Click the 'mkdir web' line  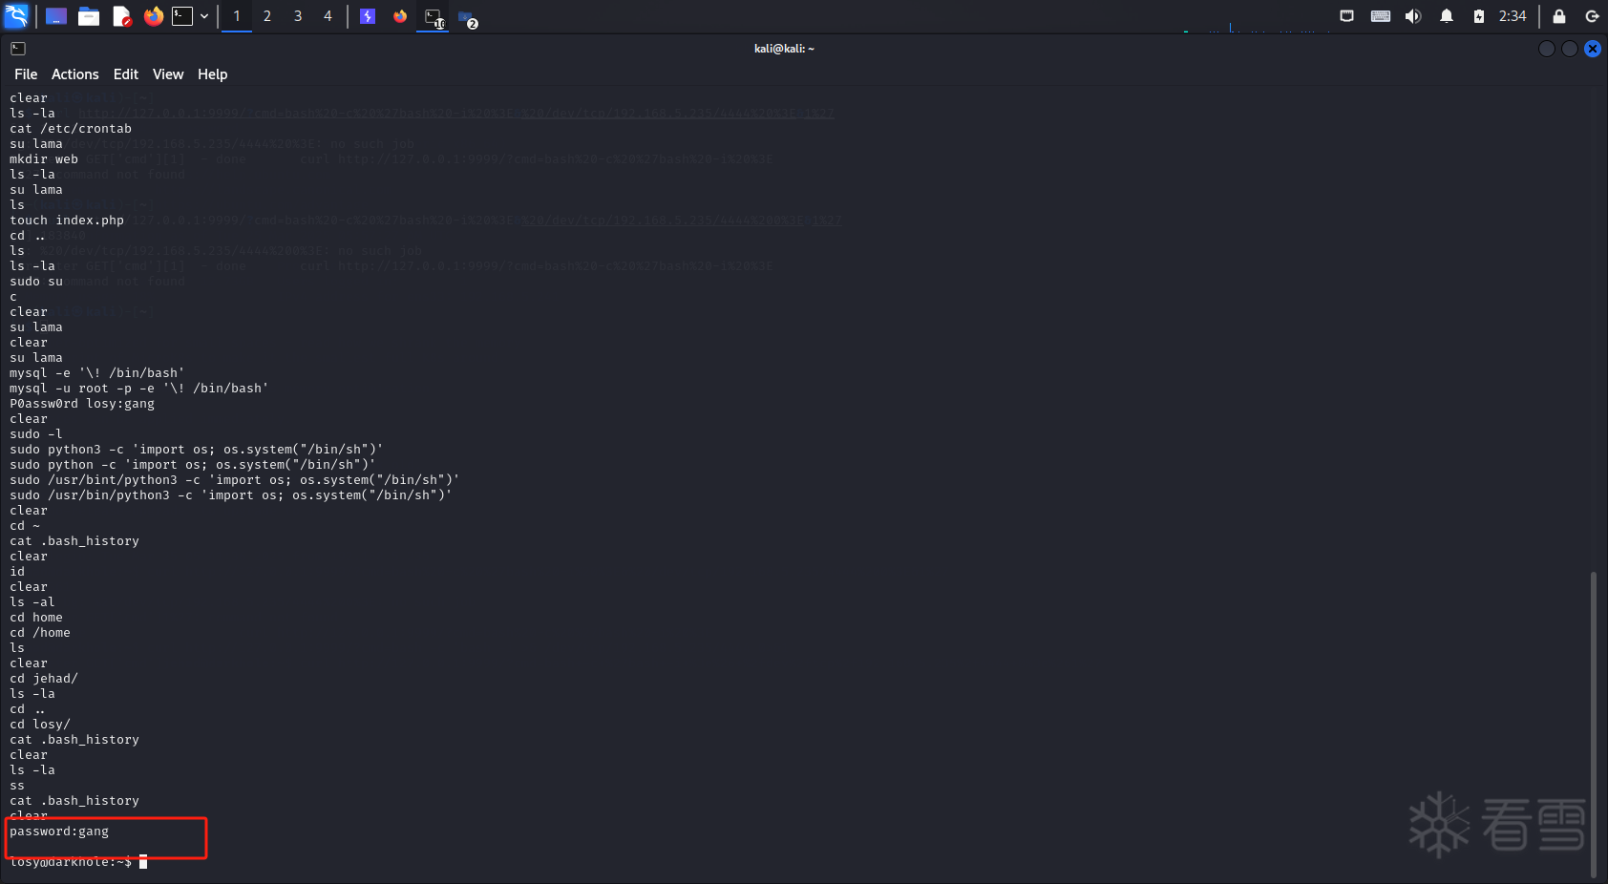tap(44, 159)
